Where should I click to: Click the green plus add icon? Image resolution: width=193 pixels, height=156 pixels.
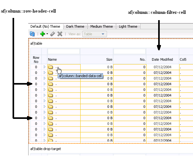pos(43,34)
